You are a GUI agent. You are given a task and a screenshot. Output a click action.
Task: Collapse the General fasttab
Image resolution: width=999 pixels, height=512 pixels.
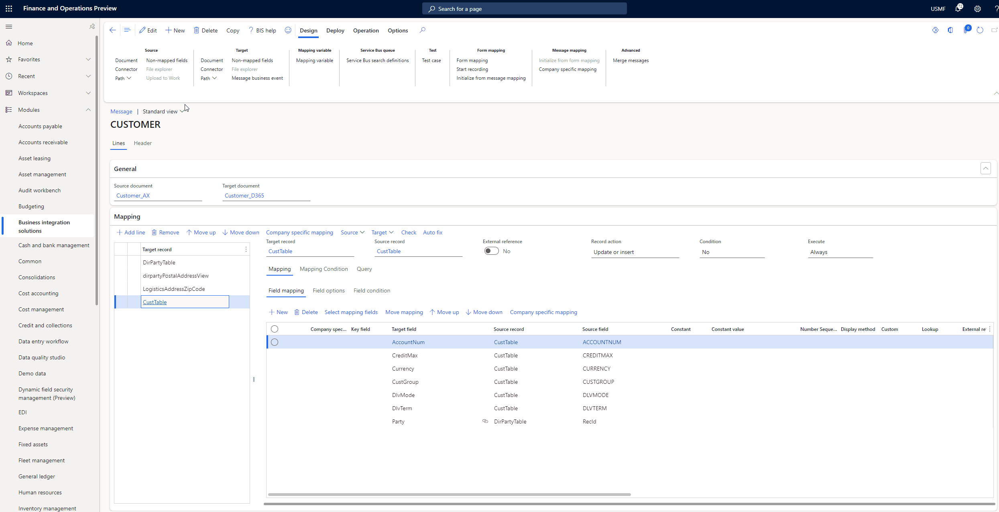[x=986, y=168]
